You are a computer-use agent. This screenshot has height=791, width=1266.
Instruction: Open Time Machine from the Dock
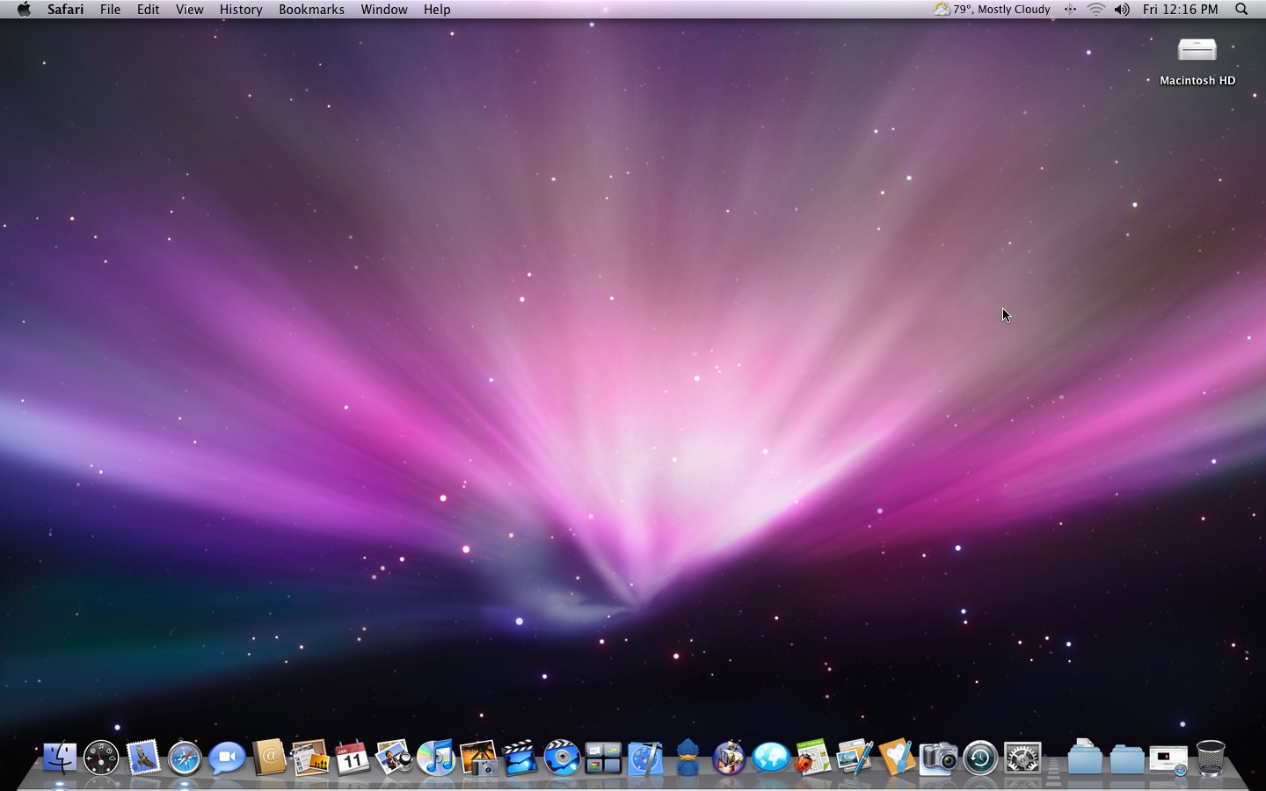[x=980, y=758]
